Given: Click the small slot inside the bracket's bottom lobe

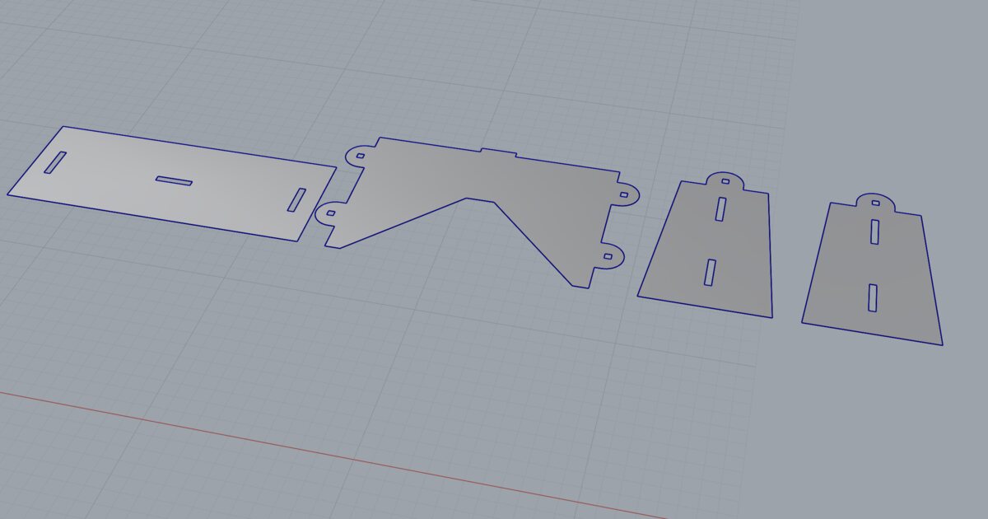Looking at the screenshot, I should [608, 256].
